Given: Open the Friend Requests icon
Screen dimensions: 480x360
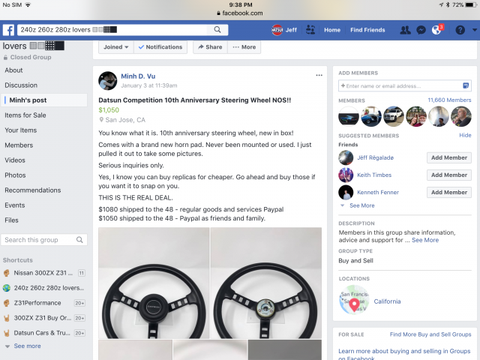Looking at the screenshot, I should pyautogui.click(x=405, y=30).
